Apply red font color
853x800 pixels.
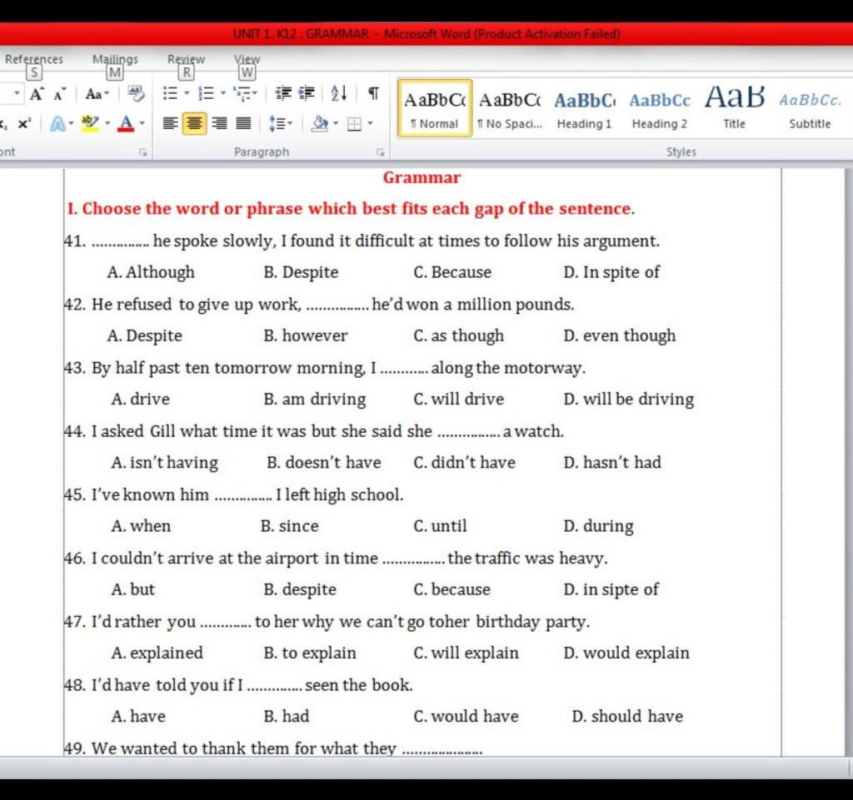(126, 124)
